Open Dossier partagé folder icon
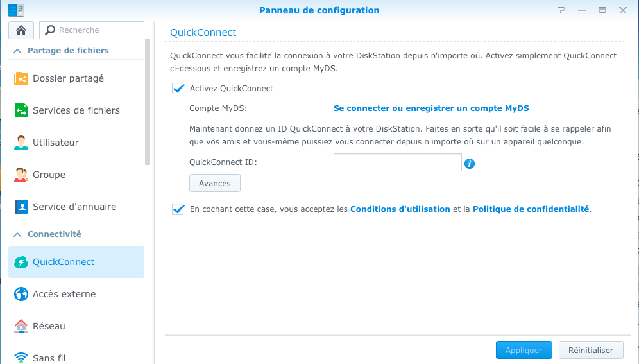 click(21, 78)
